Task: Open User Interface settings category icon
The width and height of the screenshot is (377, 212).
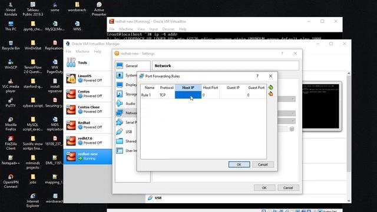Action: [120, 151]
